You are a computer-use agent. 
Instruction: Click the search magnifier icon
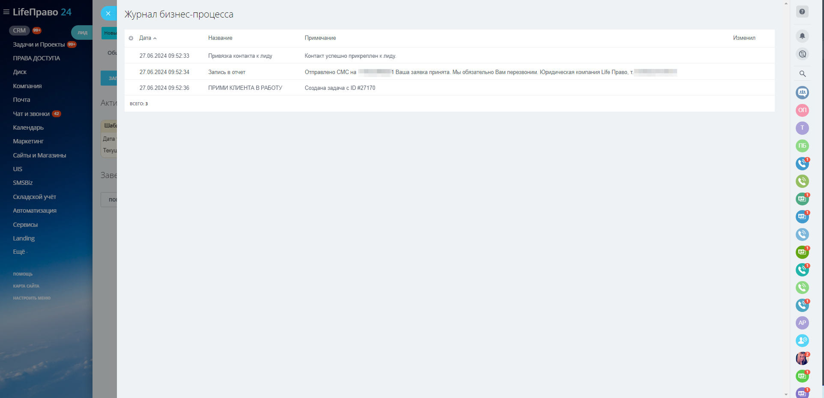coord(802,74)
